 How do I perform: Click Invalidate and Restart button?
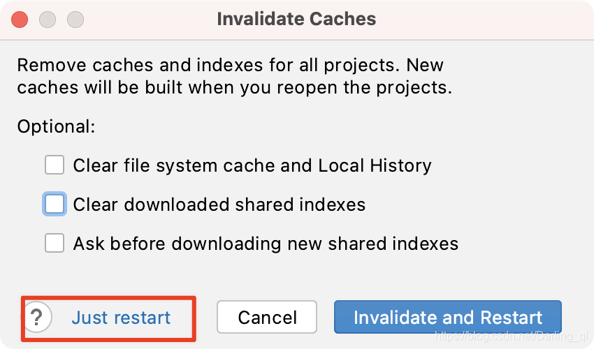click(447, 318)
